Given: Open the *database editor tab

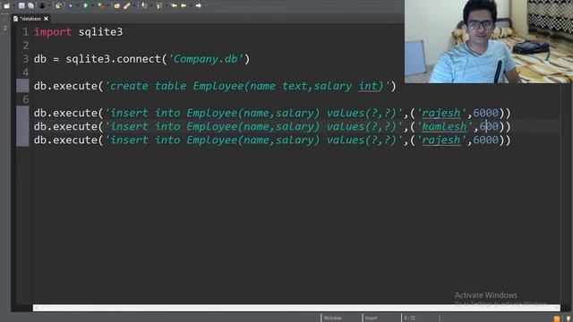Looking at the screenshot, I should (30, 19).
